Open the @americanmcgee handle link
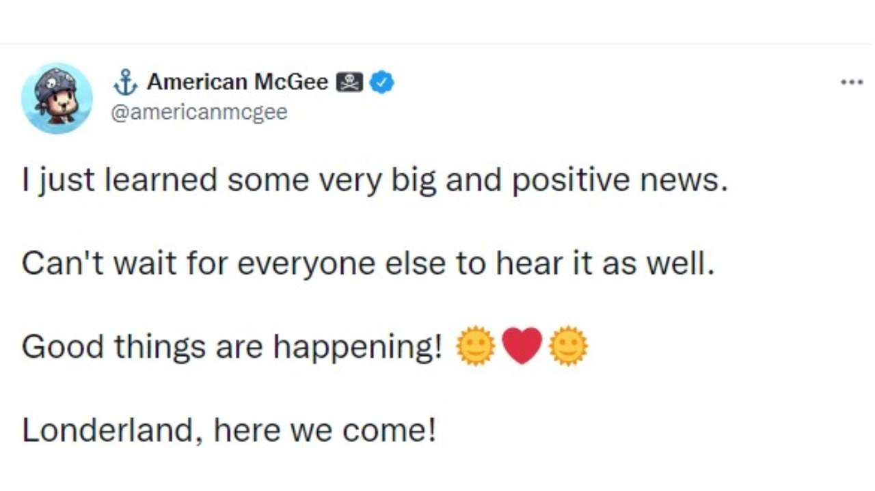This screenshot has height=491, width=875. pyautogui.click(x=199, y=112)
